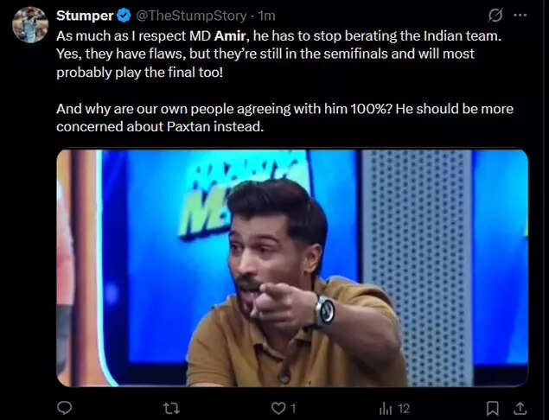Bookmark this tweet by Stumper

(492, 407)
